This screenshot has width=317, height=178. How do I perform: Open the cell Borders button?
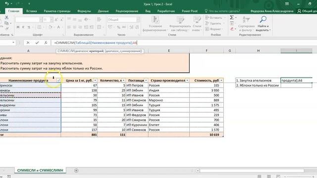point(40,27)
